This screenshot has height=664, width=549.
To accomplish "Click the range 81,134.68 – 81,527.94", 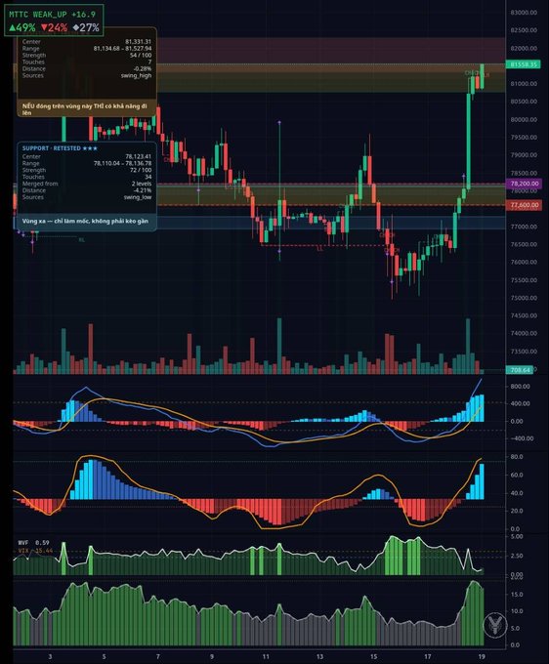I will (x=122, y=48).
